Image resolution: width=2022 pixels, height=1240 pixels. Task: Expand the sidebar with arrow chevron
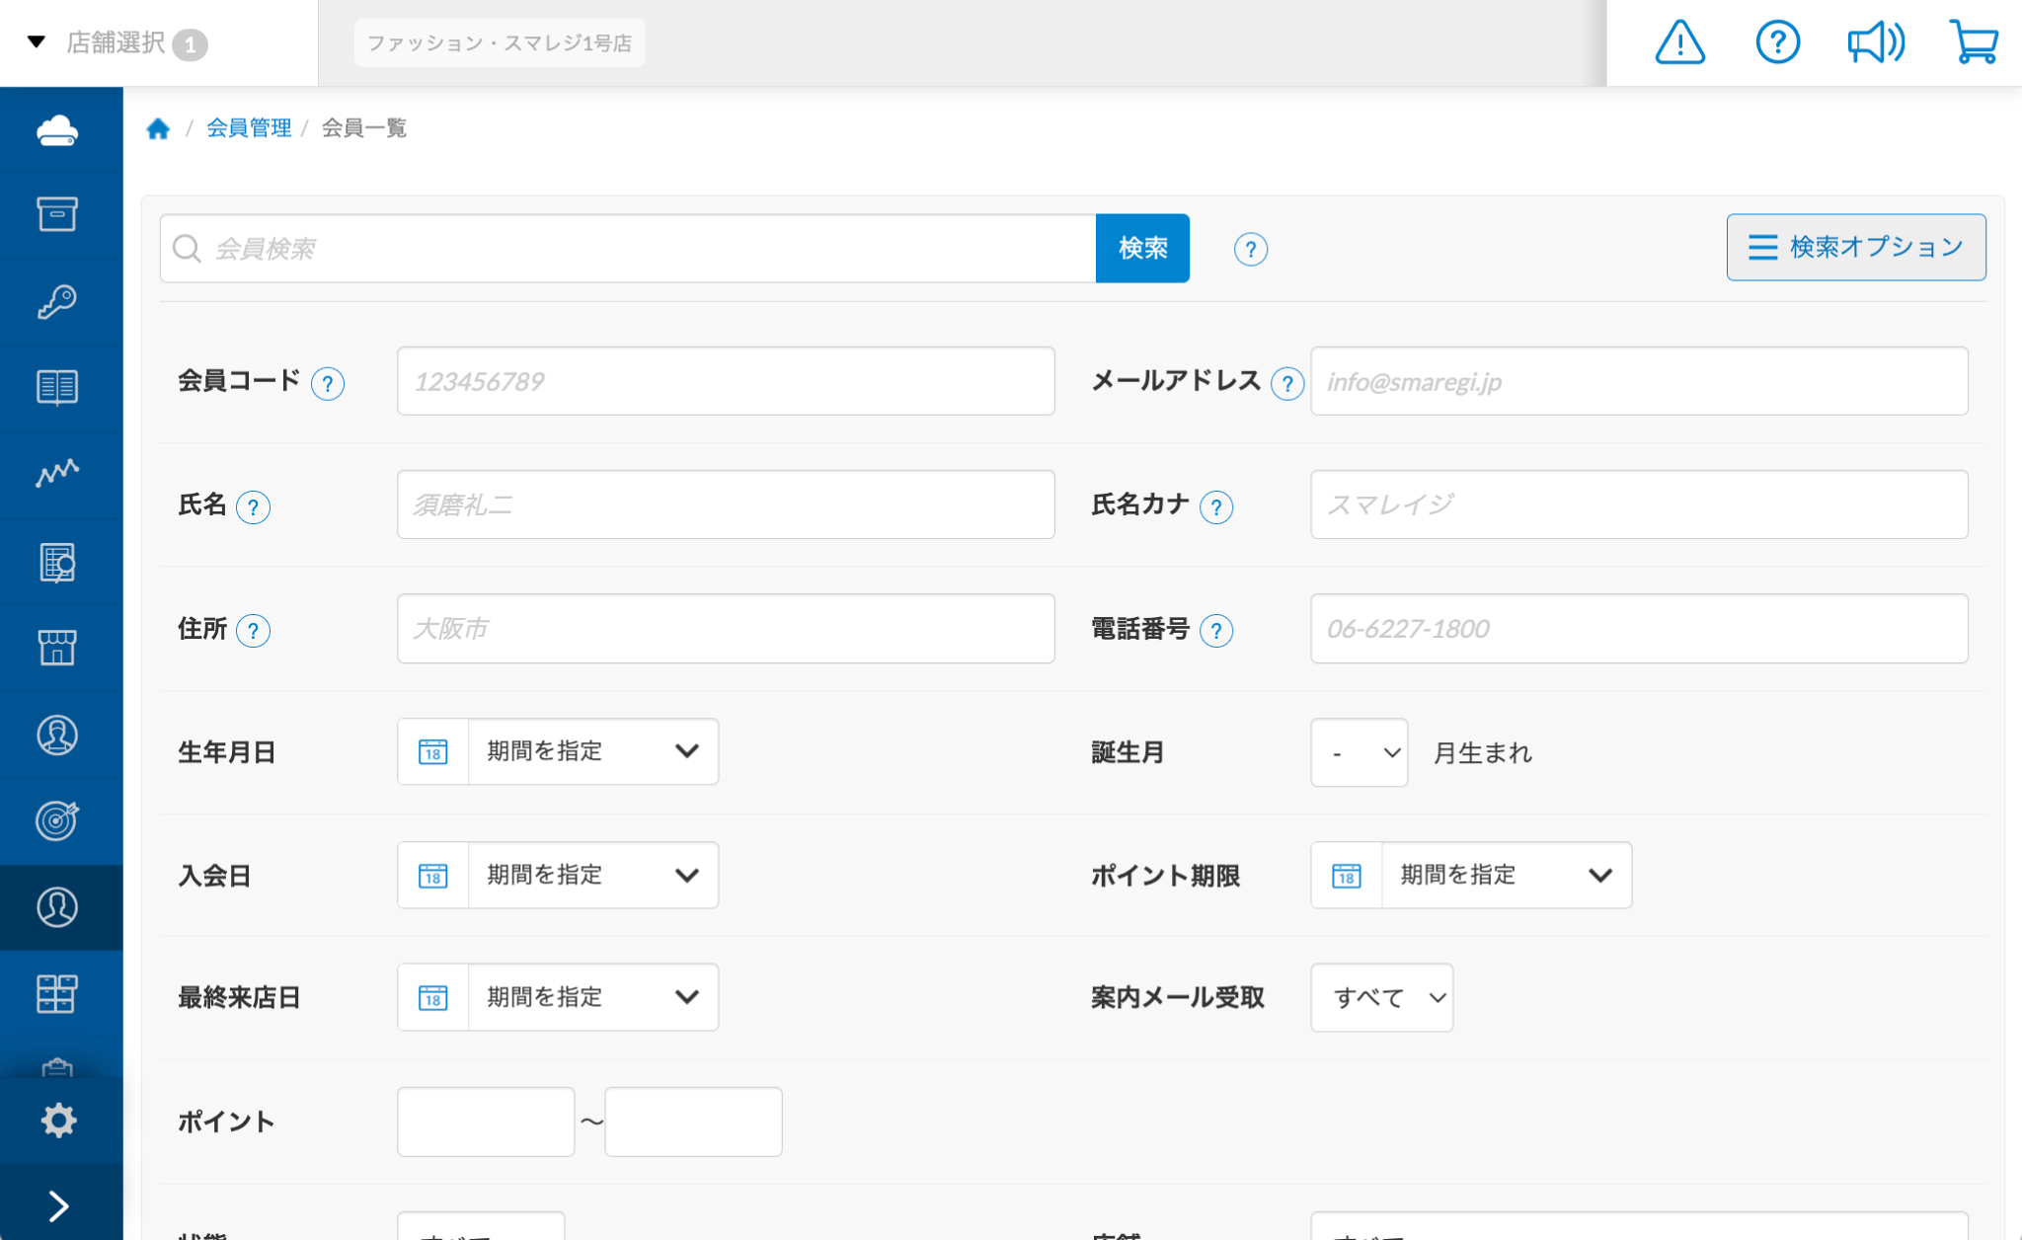tap(58, 1205)
